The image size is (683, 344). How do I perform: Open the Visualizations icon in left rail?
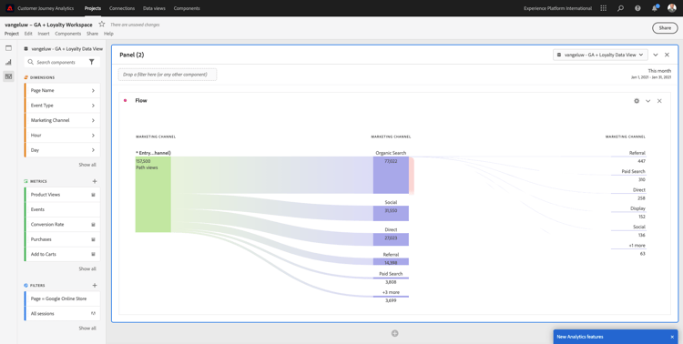(x=9, y=62)
